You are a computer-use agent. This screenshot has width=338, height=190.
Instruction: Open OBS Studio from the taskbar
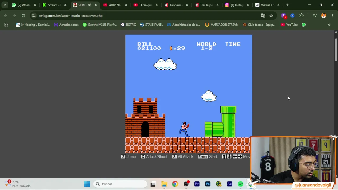coord(186,184)
